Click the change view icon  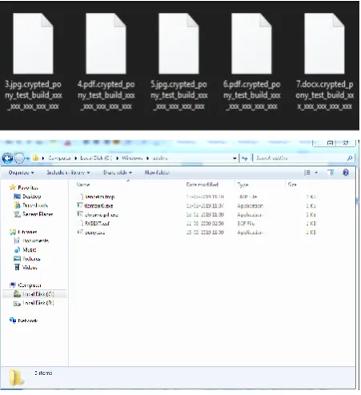click(307, 172)
